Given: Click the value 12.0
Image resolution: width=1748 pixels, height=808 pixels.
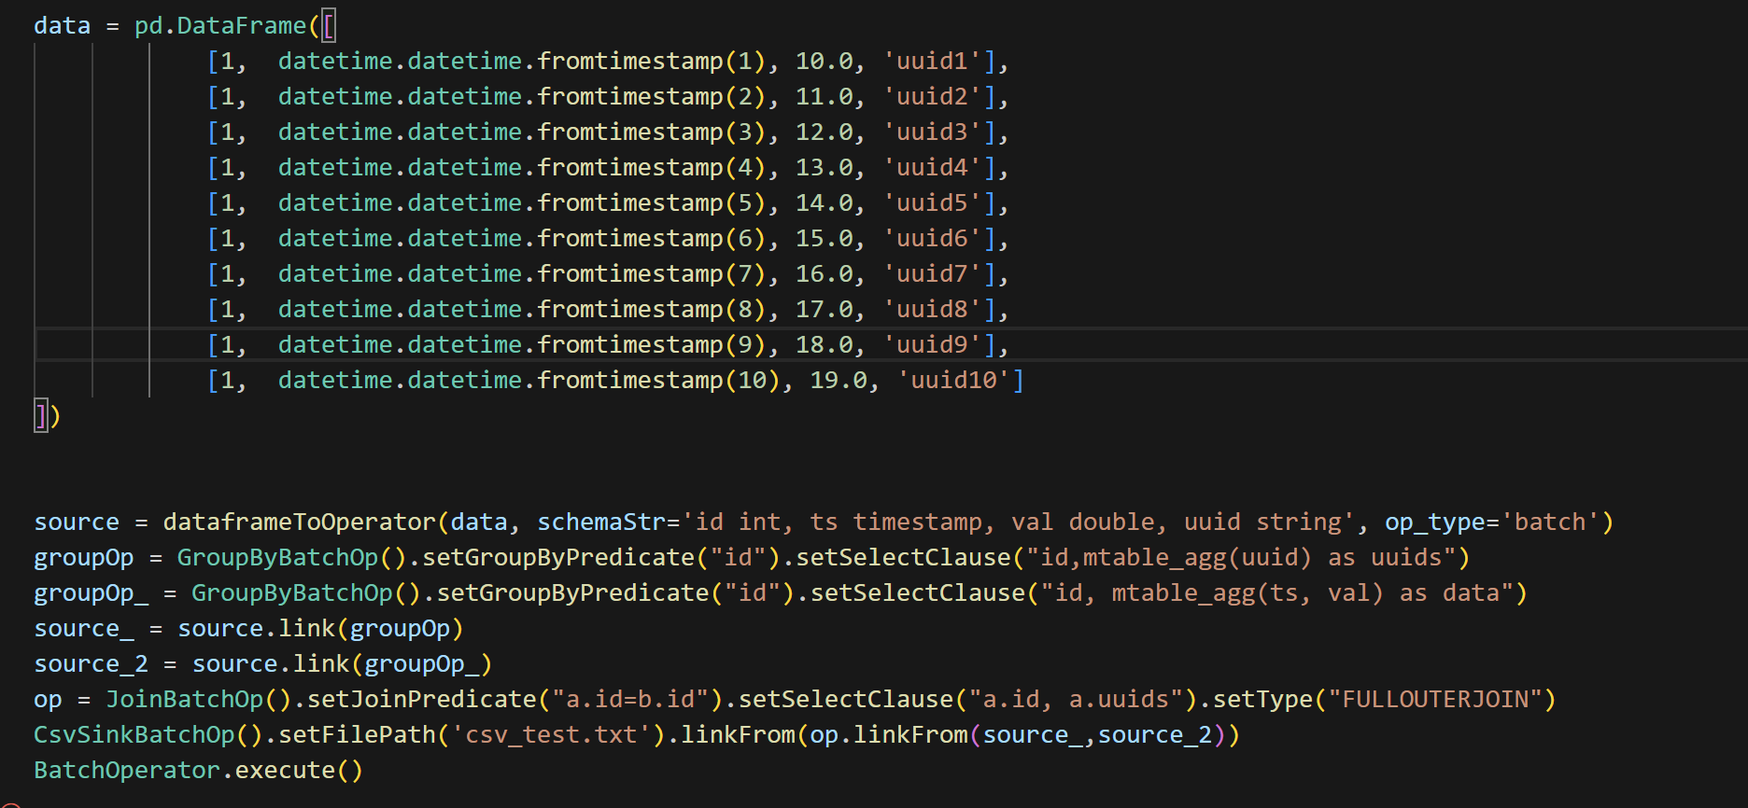Looking at the screenshot, I should click(x=825, y=132).
